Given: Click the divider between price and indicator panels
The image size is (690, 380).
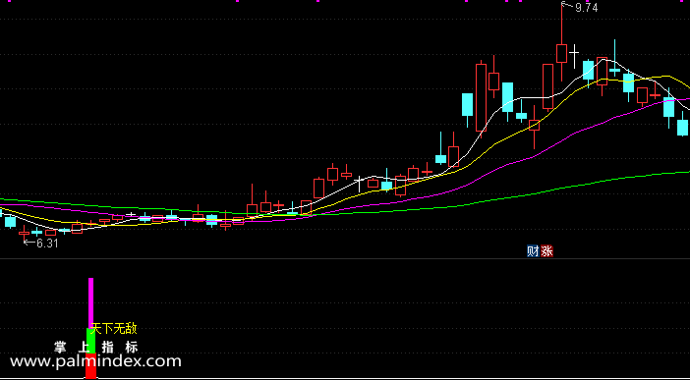Looking at the screenshot, I should coord(345,258).
